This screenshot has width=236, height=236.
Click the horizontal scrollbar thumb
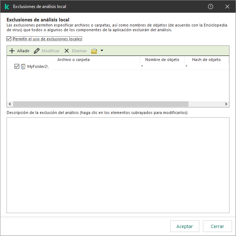tap(101, 104)
